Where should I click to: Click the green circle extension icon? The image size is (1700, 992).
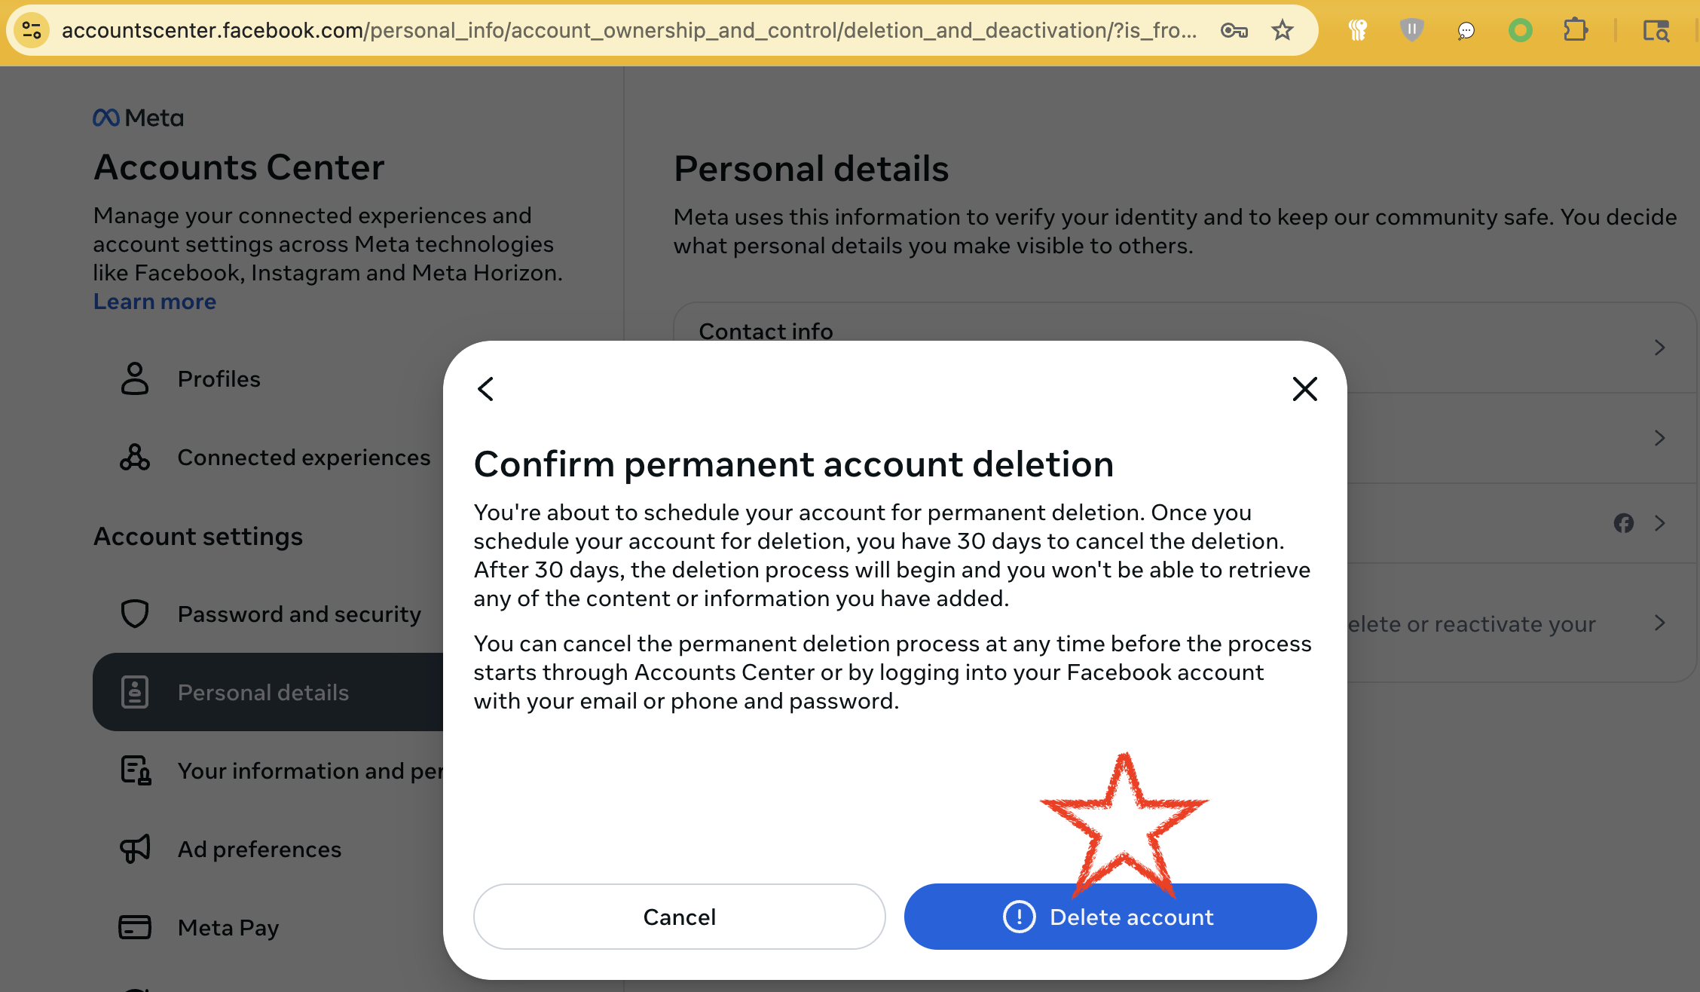click(1520, 30)
